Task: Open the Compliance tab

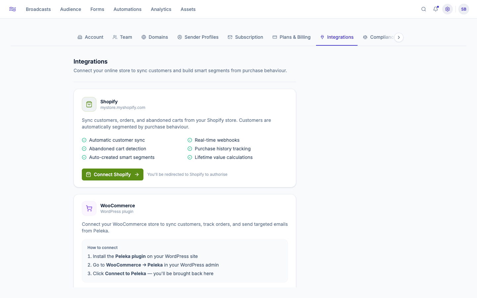Action: [378, 37]
